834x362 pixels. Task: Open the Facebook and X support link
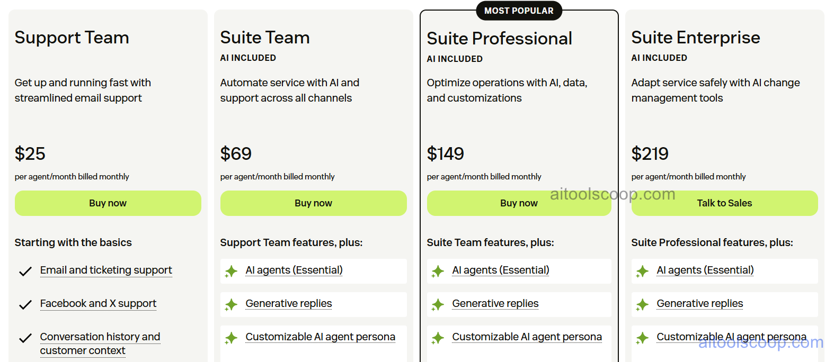pyautogui.click(x=98, y=303)
